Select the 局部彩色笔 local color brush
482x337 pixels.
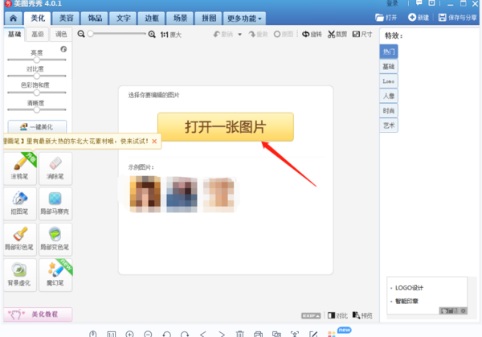pos(20,239)
